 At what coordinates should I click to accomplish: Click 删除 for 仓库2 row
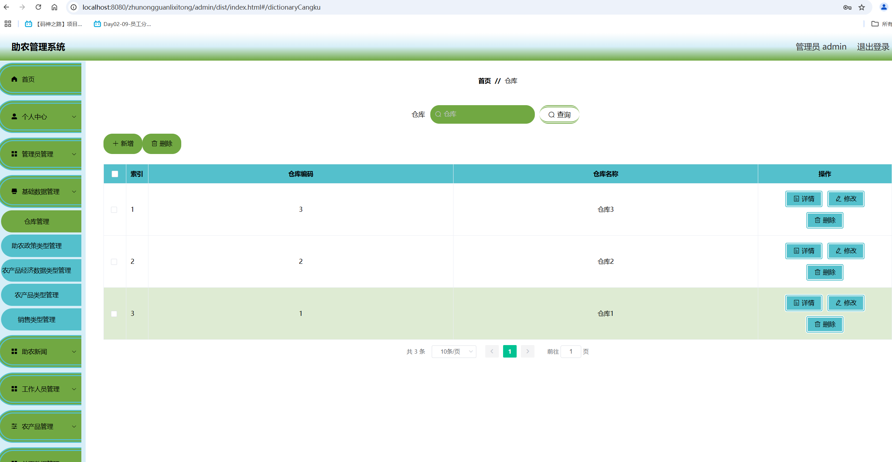825,272
